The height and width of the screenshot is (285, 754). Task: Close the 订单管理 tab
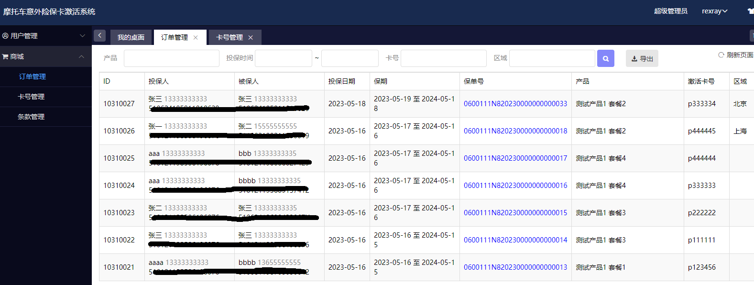click(x=196, y=37)
